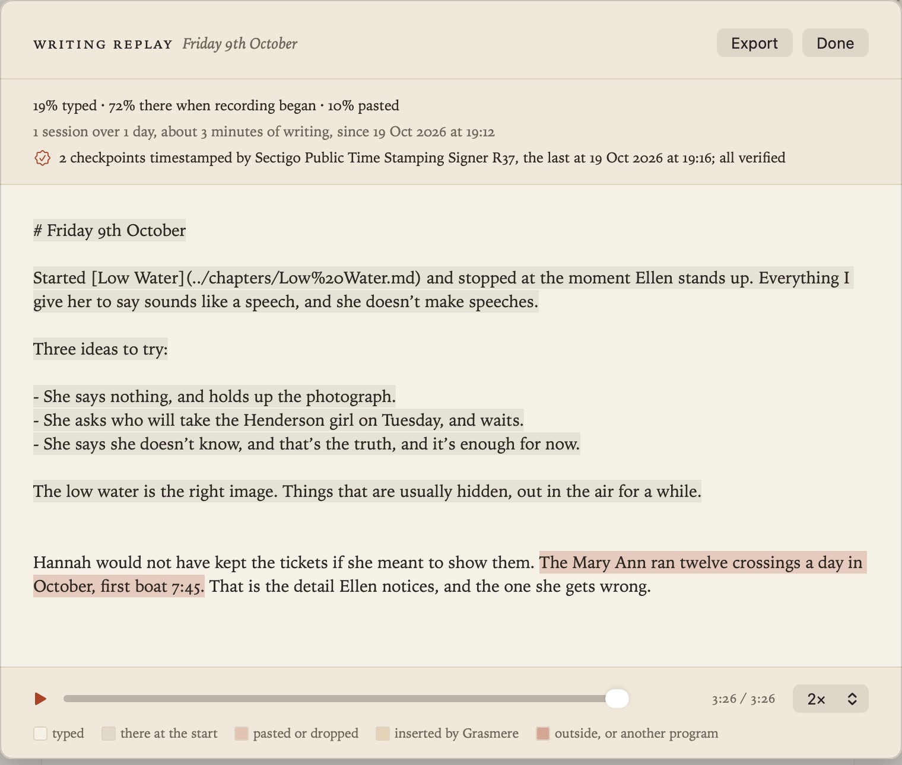Click the '2 checkpoints timestamped by Sectigo' line
The image size is (902, 765).
pos(422,158)
